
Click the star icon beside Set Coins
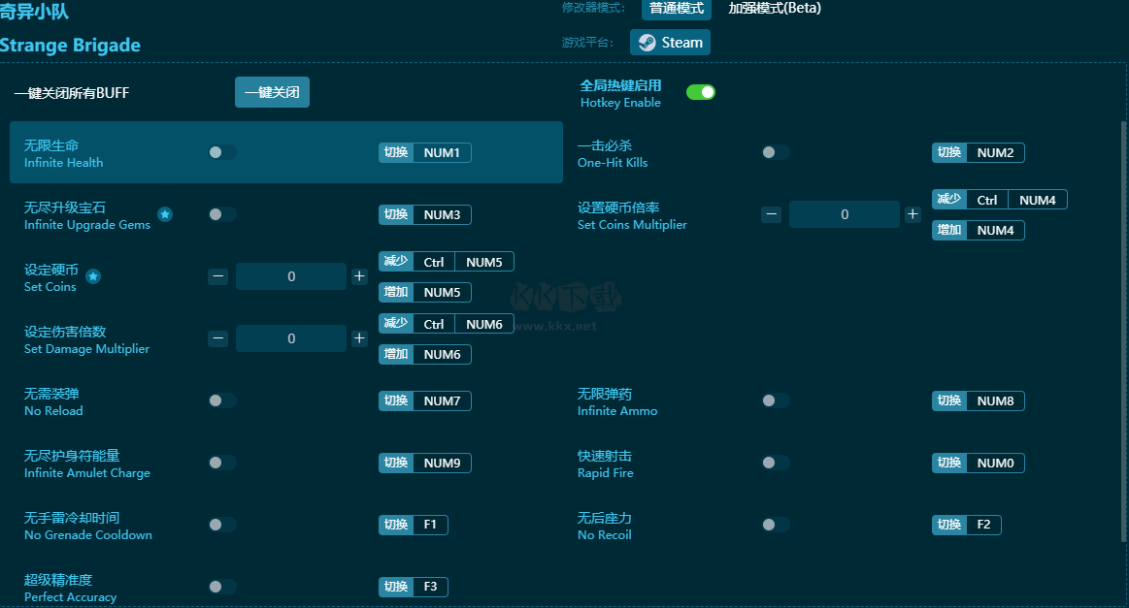point(93,276)
